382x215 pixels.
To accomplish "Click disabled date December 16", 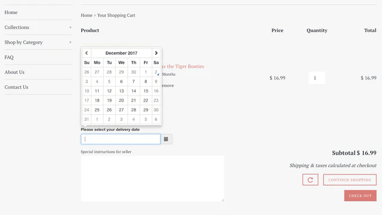I will [156, 91].
